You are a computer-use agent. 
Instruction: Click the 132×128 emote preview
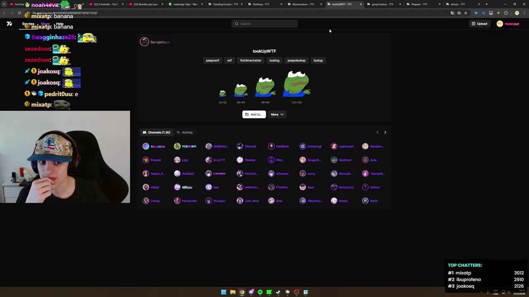pyautogui.click(x=296, y=84)
